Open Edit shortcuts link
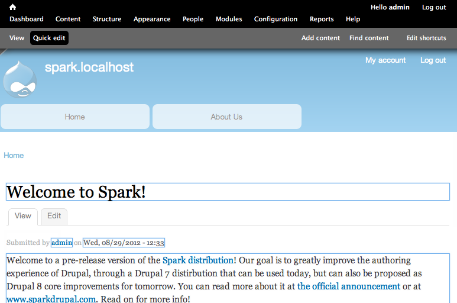 [426, 38]
